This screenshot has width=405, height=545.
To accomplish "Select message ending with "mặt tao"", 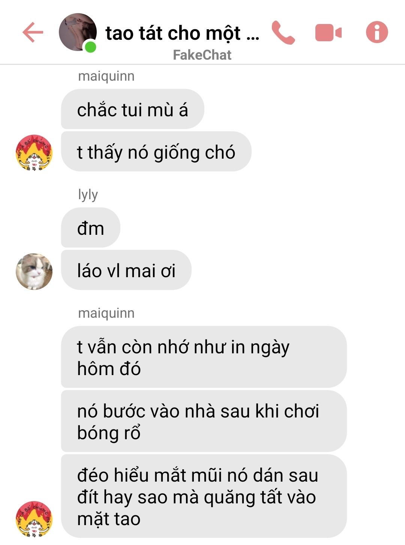I will (x=204, y=496).
